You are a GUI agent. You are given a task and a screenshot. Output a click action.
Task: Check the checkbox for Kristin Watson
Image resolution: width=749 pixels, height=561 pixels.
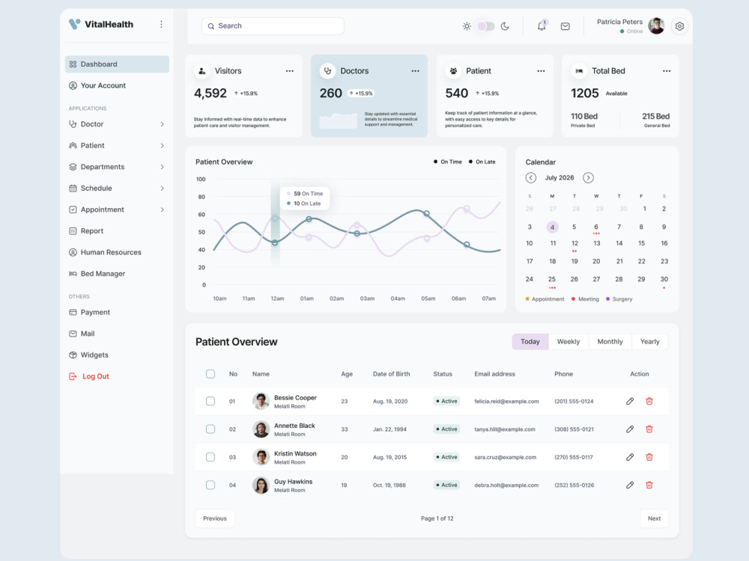(210, 457)
